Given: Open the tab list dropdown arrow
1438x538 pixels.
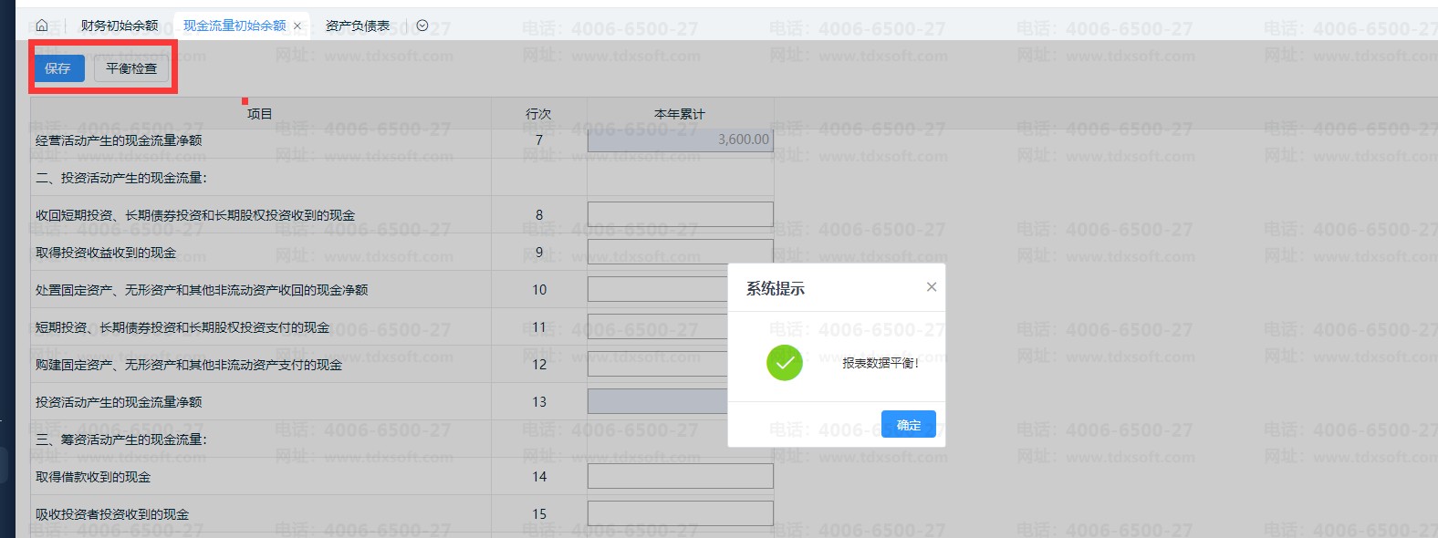Looking at the screenshot, I should pos(422,26).
